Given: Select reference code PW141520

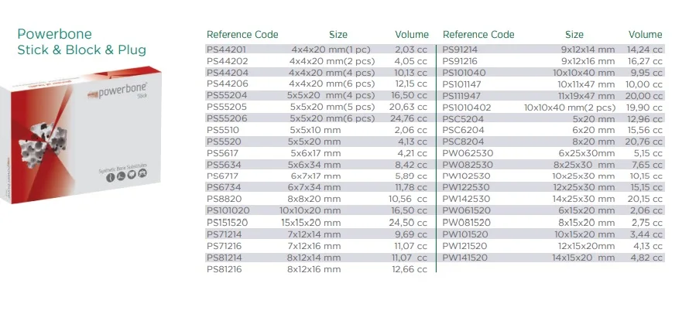Looking at the screenshot, I should [465, 258].
